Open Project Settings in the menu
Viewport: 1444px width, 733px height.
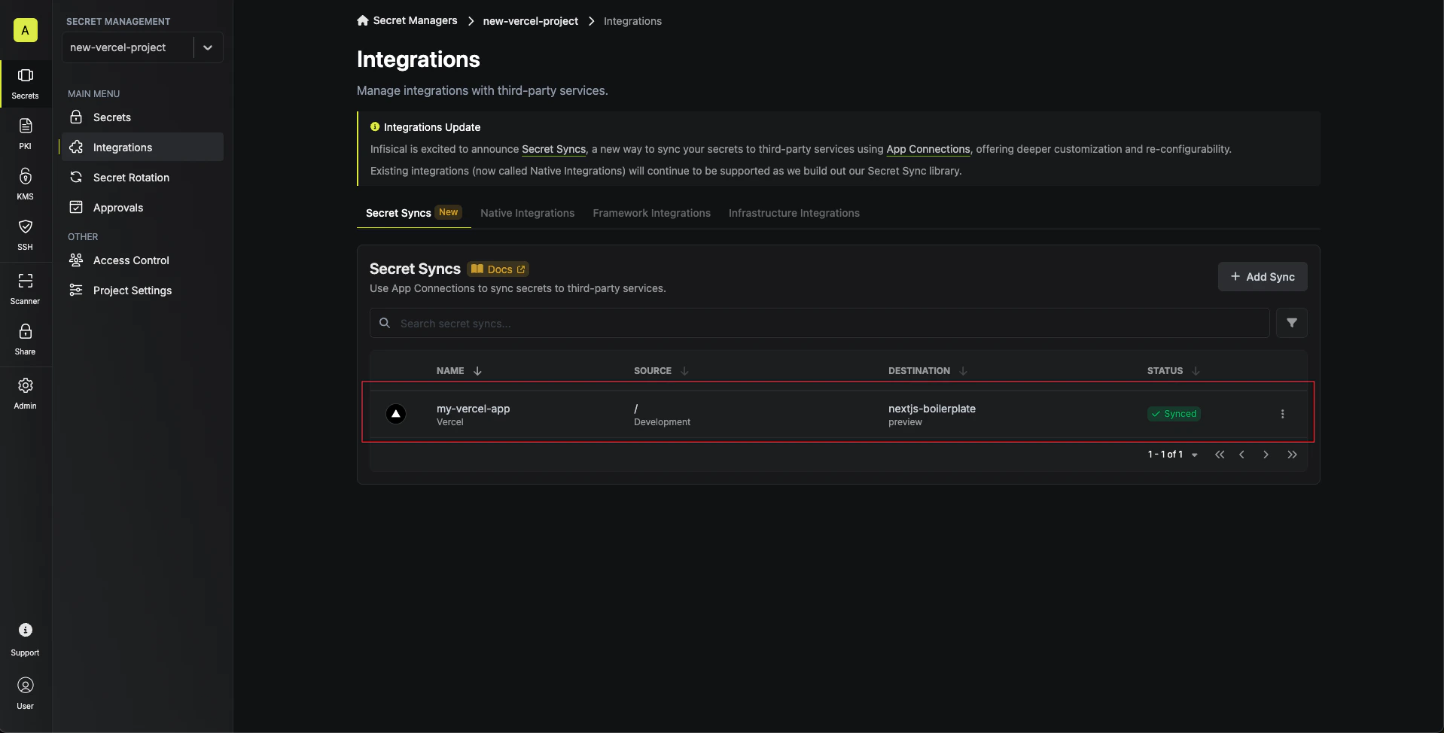(142, 290)
